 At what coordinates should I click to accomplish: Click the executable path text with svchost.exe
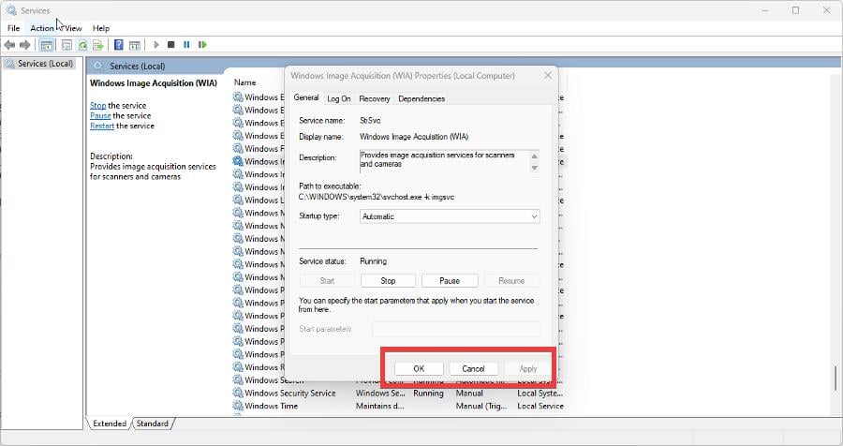click(x=377, y=197)
